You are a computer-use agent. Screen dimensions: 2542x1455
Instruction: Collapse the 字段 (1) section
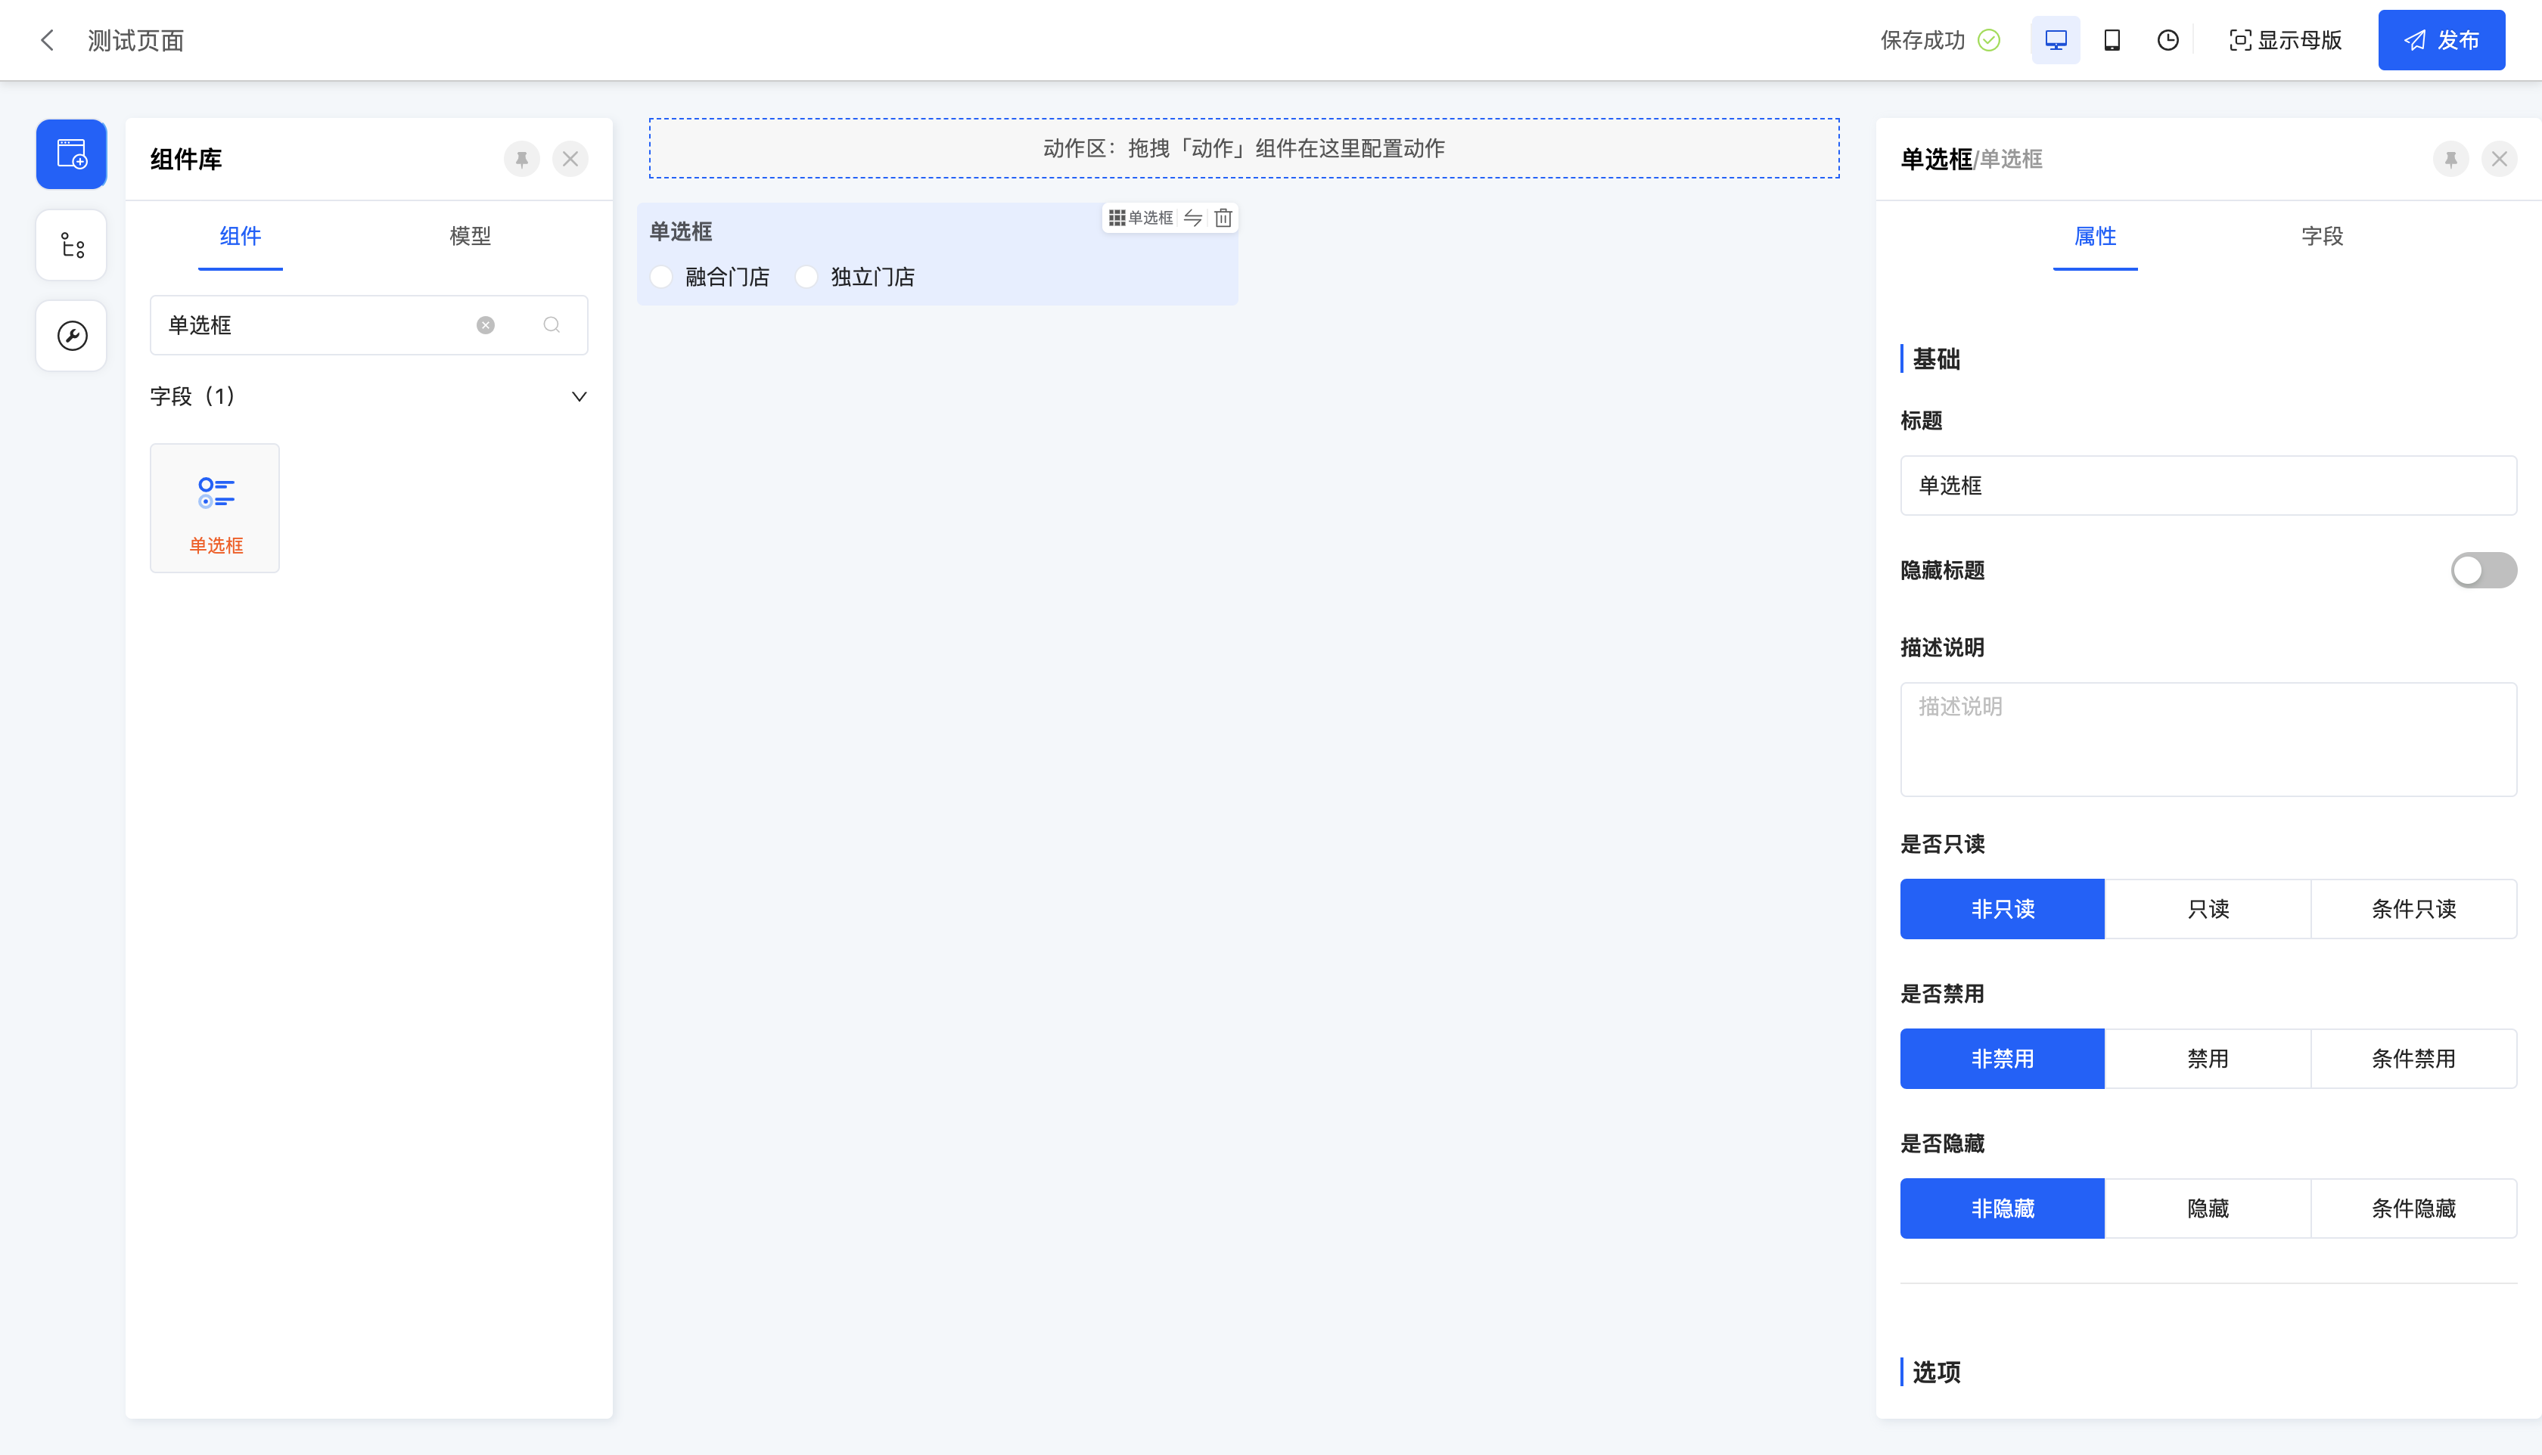579,397
